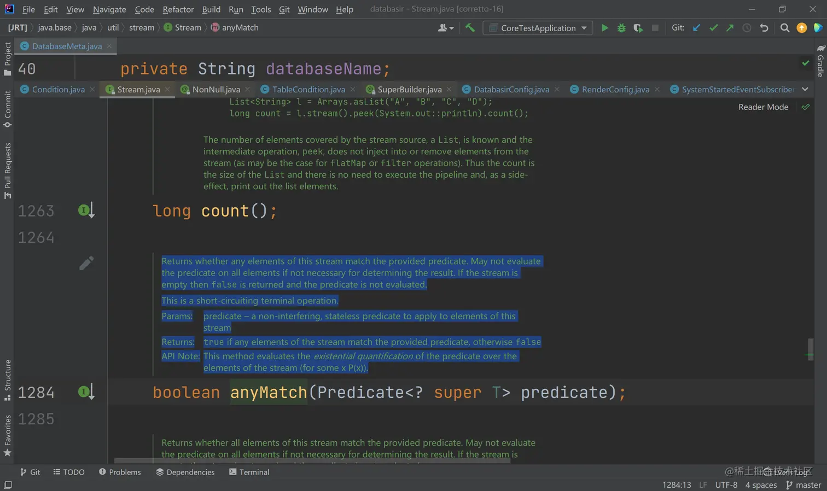
Task: Open Dependencies tool window
Action: (185, 472)
